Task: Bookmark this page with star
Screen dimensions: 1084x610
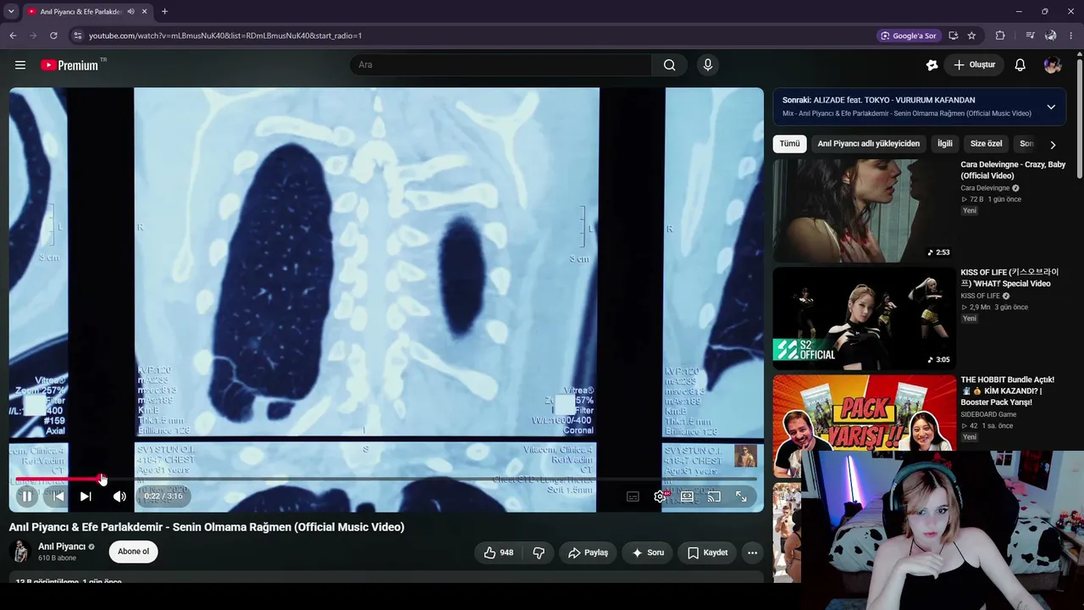Action: point(971,36)
